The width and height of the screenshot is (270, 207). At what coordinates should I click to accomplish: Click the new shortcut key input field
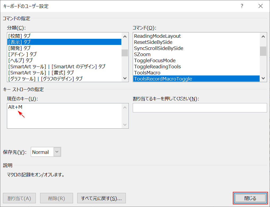click(x=200, y=108)
